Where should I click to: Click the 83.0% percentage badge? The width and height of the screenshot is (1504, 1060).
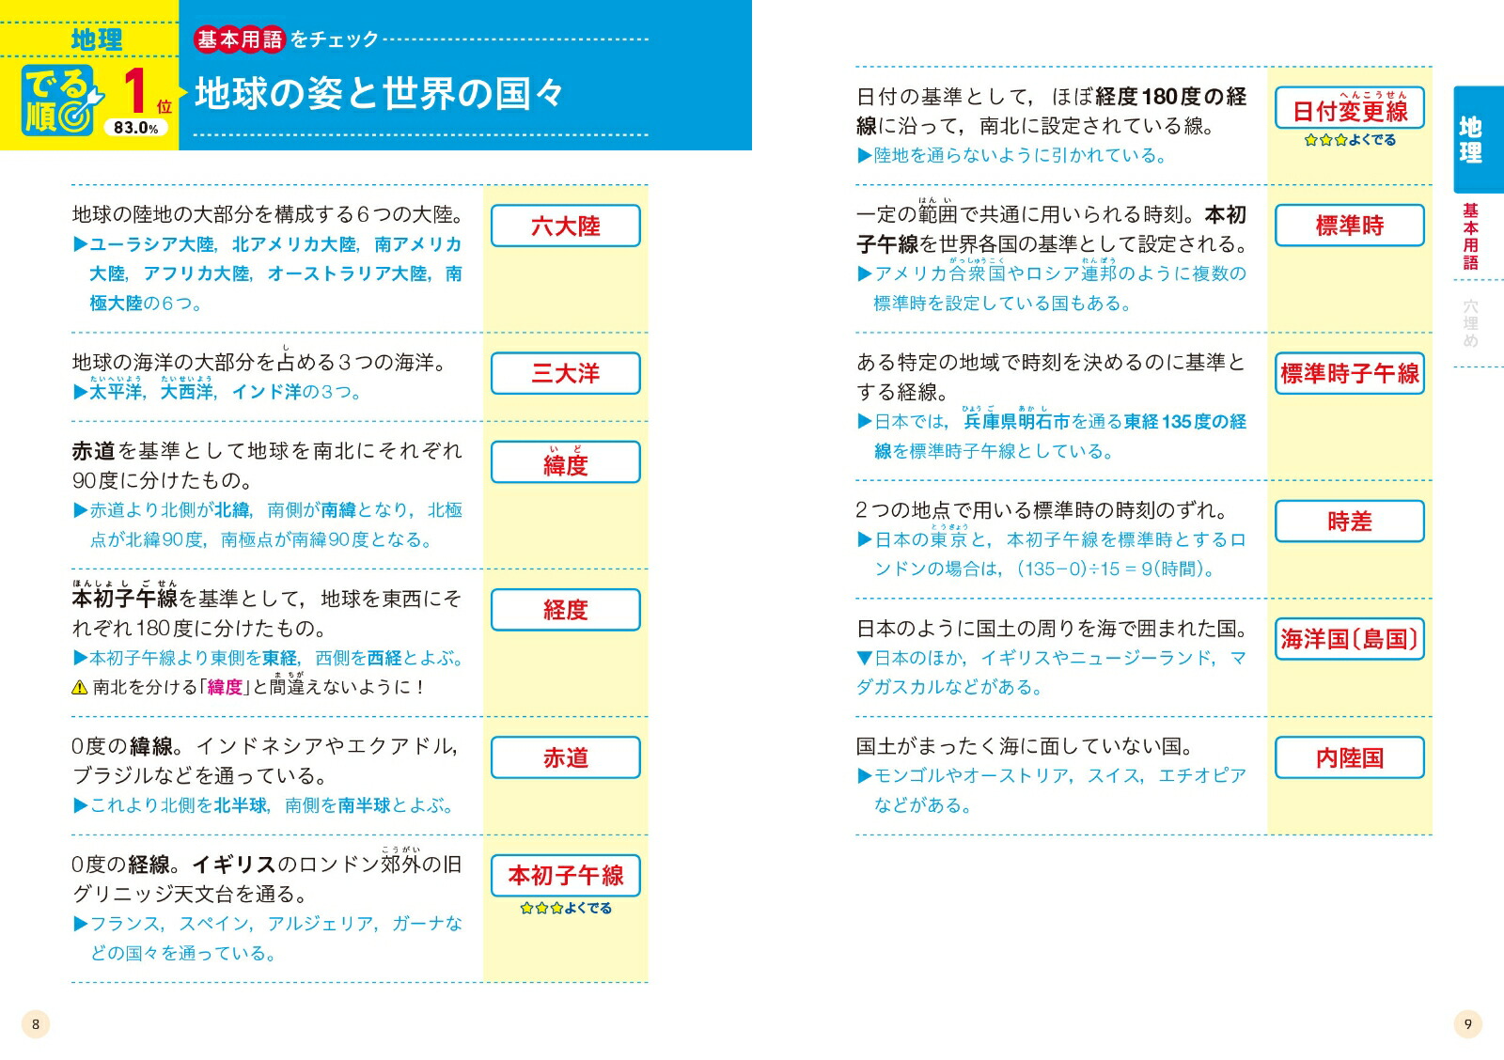136,128
